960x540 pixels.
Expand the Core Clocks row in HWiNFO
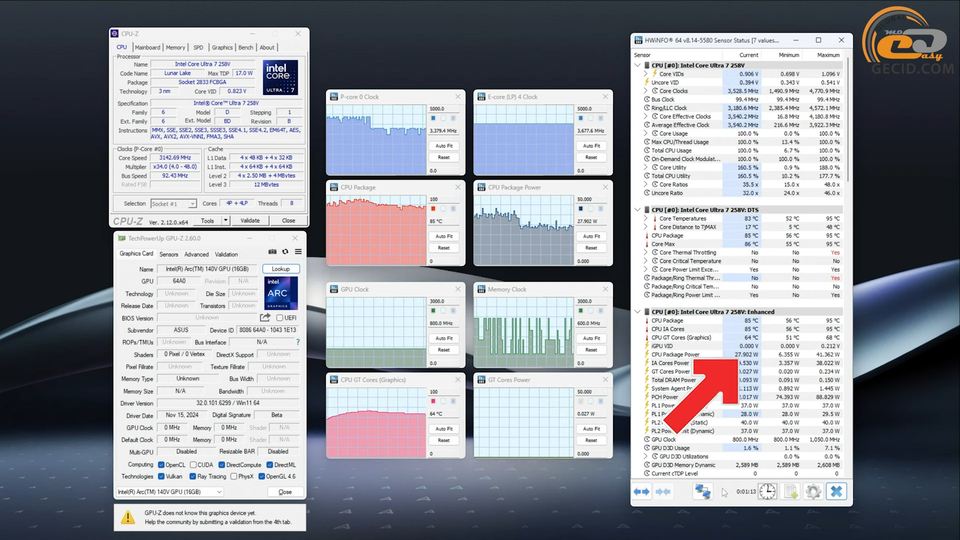[x=645, y=90]
